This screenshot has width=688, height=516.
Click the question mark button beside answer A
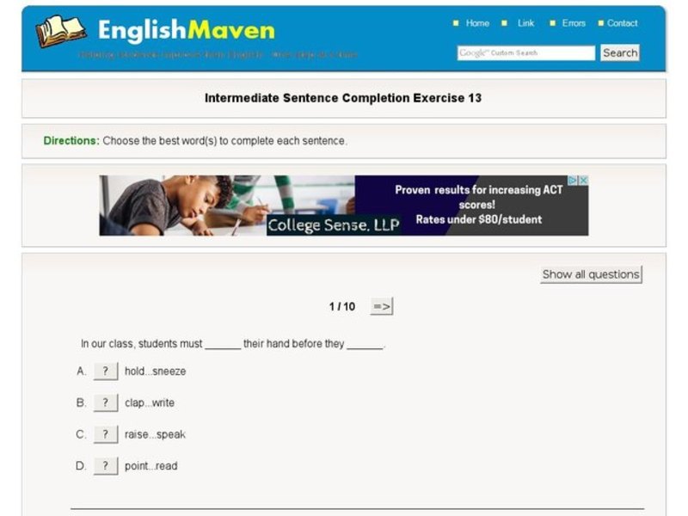(106, 371)
